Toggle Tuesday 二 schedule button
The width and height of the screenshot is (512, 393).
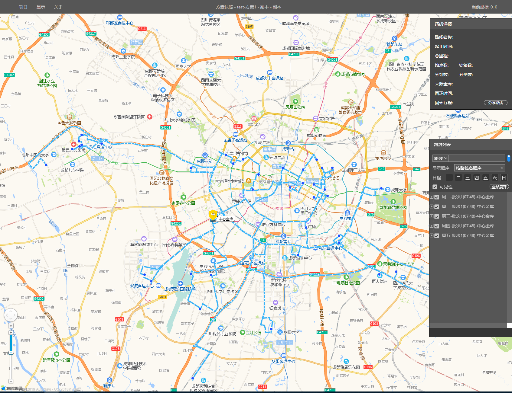point(458,178)
